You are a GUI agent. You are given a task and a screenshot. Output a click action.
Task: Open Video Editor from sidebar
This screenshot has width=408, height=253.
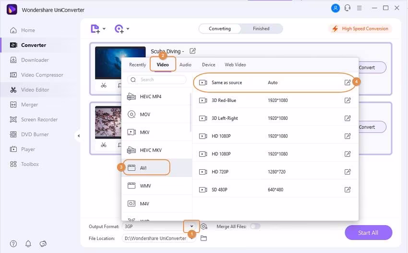click(29, 90)
